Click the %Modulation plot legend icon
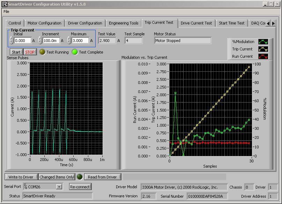Screen dimensions: 282x204 (263, 42)
